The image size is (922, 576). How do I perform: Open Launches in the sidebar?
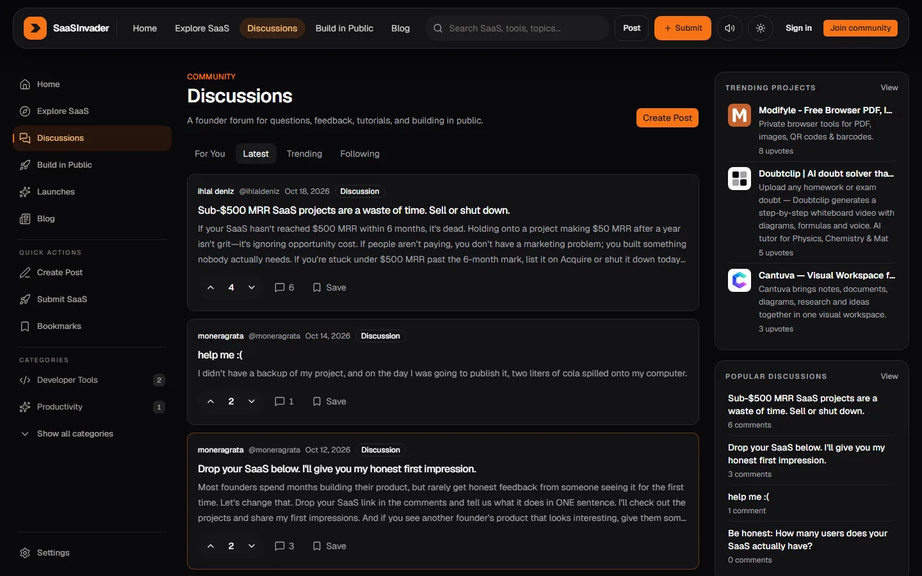click(92, 192)
